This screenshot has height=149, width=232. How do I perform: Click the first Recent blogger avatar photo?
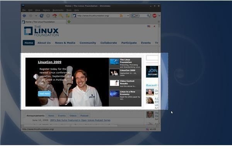click(150, 92)
